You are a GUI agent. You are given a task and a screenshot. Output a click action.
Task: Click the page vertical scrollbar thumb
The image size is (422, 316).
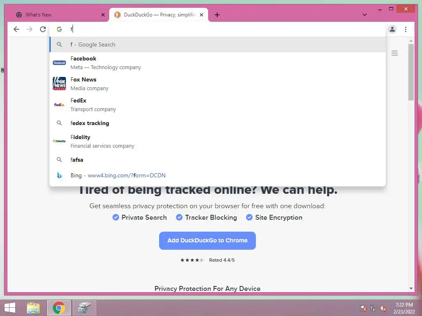click(411, 72)
